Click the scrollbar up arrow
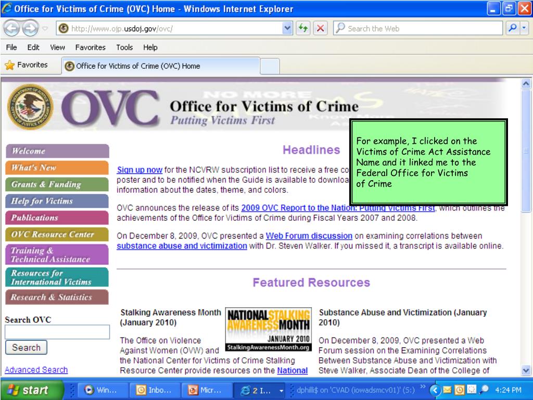This screenshot has height=400, width=533. 526,84
